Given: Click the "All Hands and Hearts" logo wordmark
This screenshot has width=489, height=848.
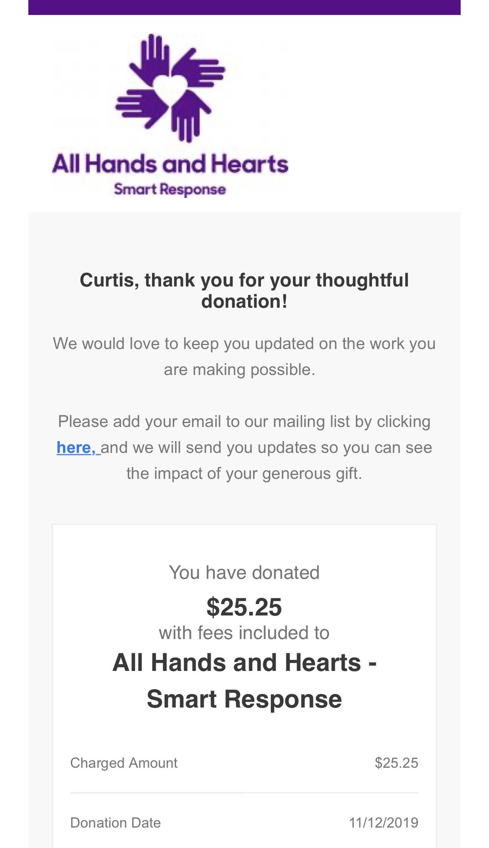Looking at the screenshot, I should tap(170, 164).
